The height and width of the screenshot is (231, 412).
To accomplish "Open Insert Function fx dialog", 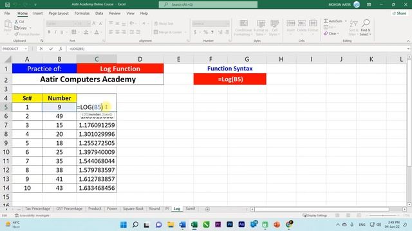I will click(x=60, y=49).
